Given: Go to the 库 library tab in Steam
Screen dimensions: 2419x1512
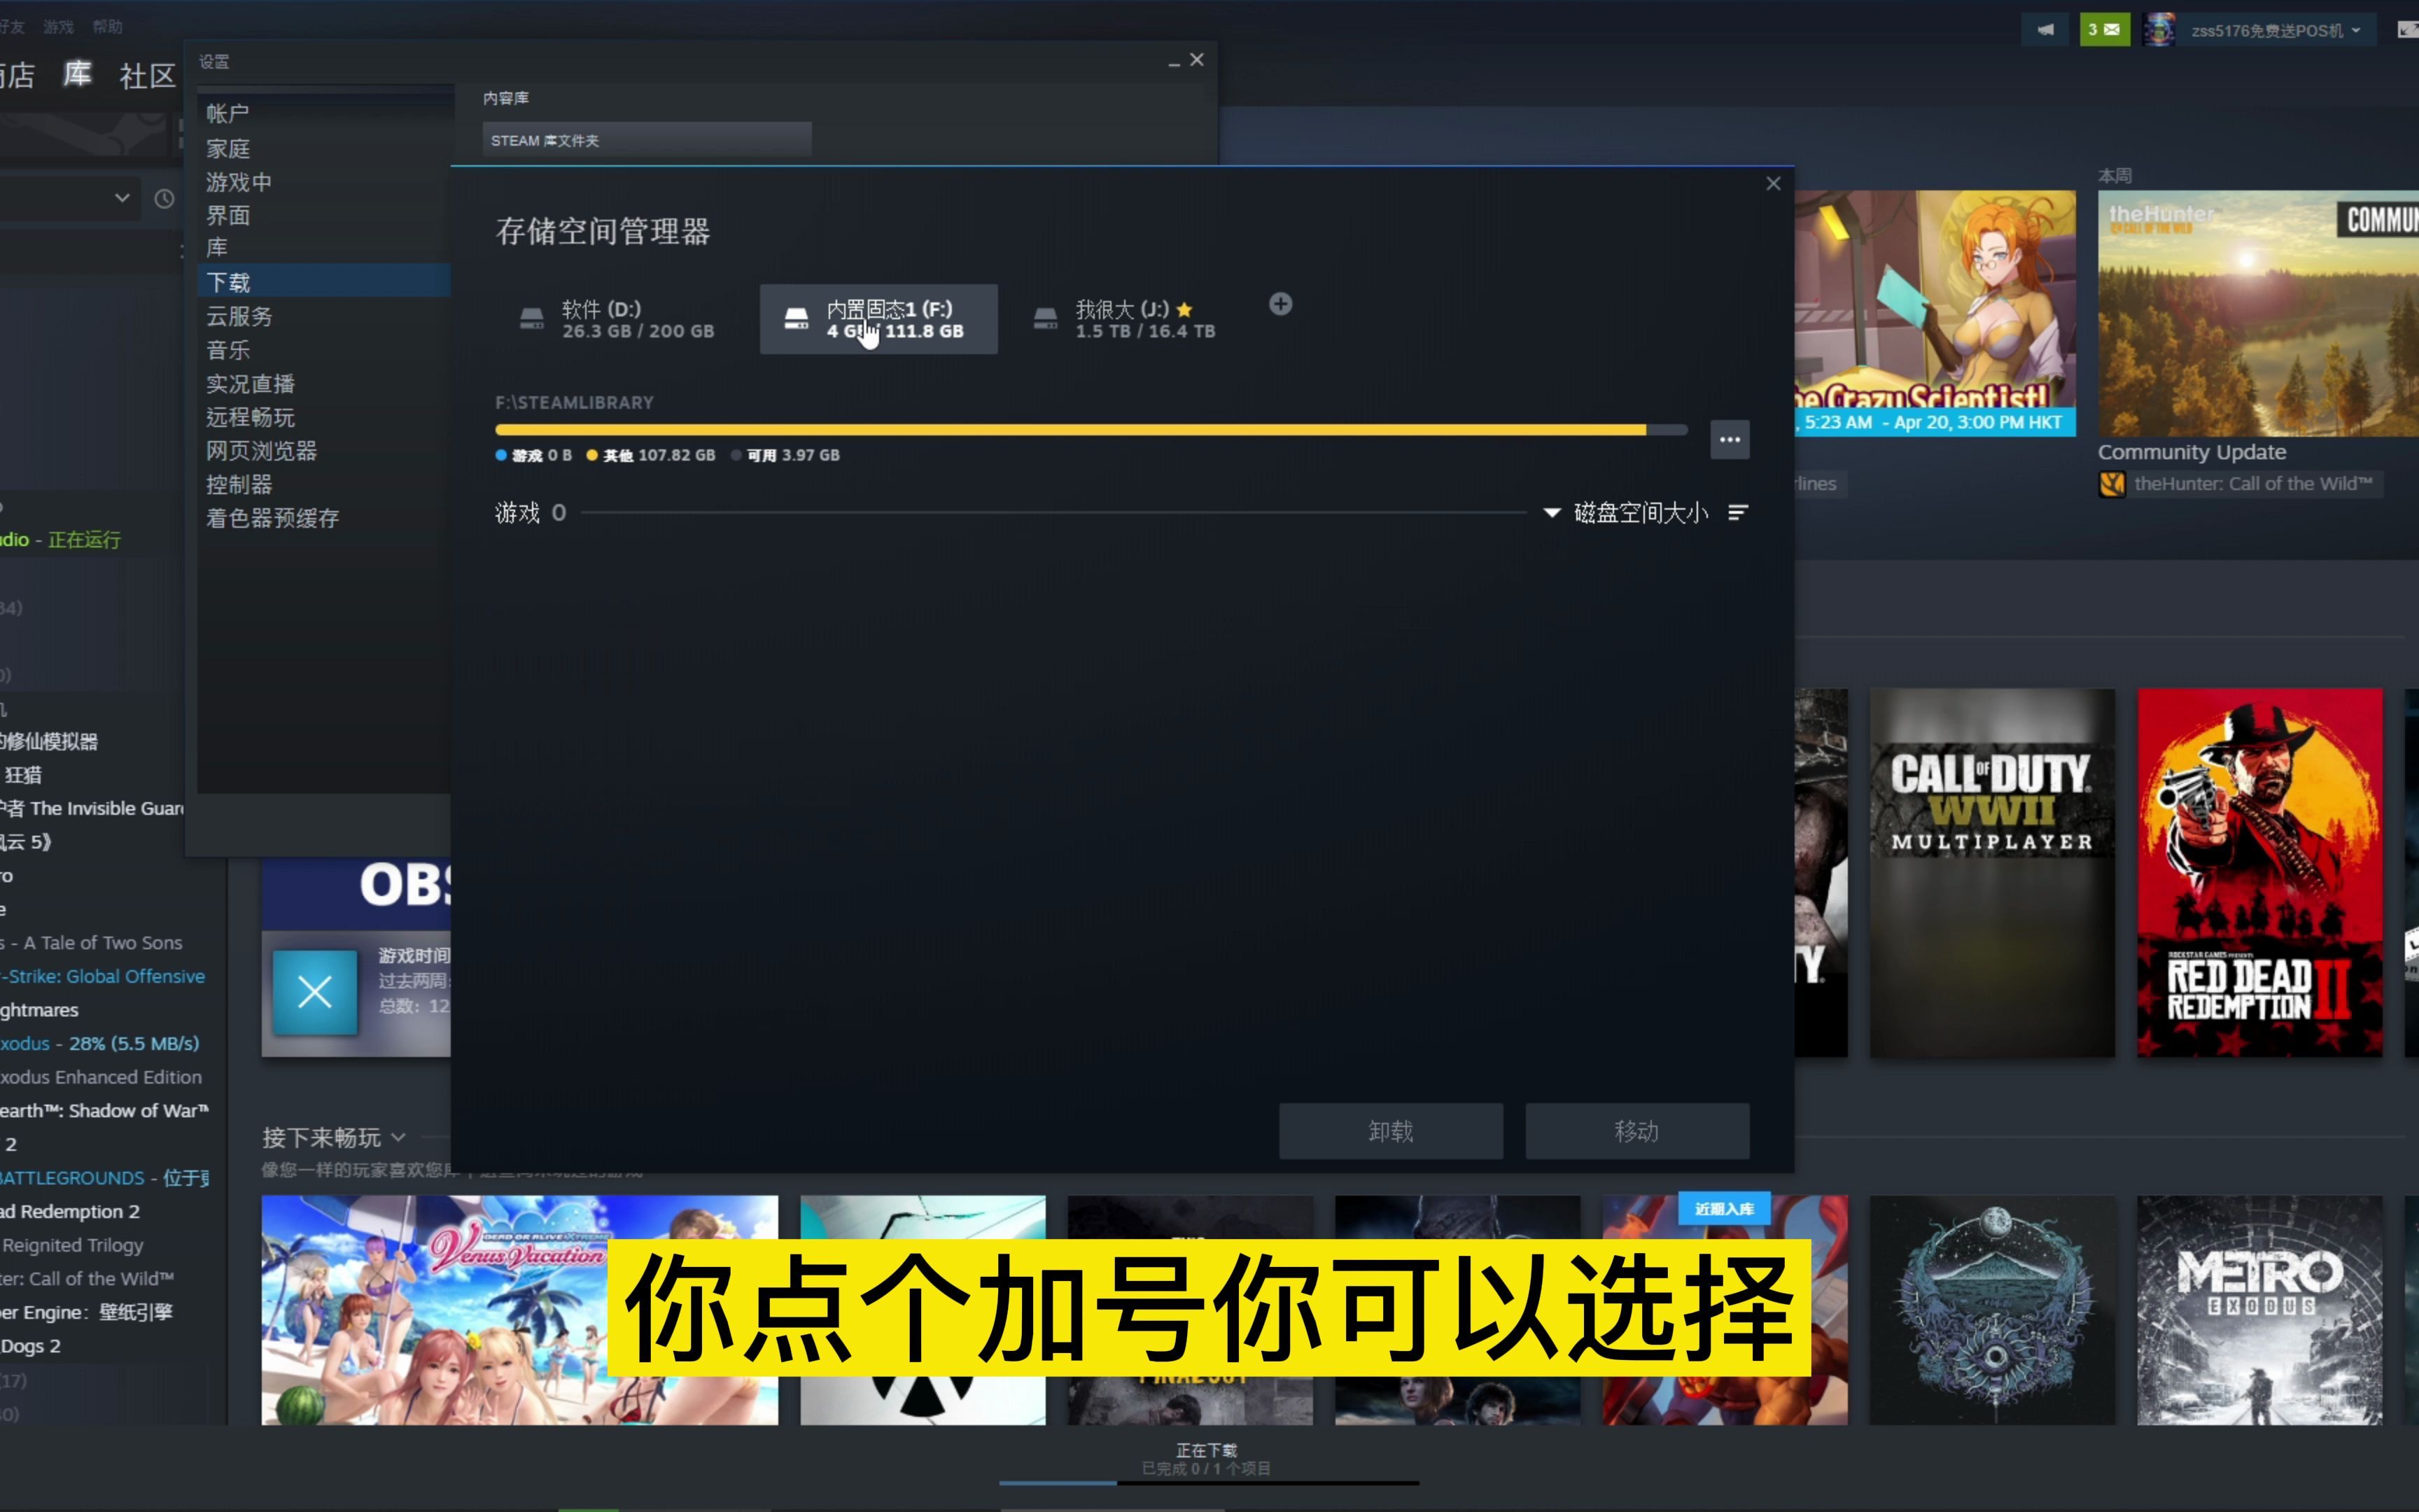Looking at the screenshot, I should [x=77, y=75].
